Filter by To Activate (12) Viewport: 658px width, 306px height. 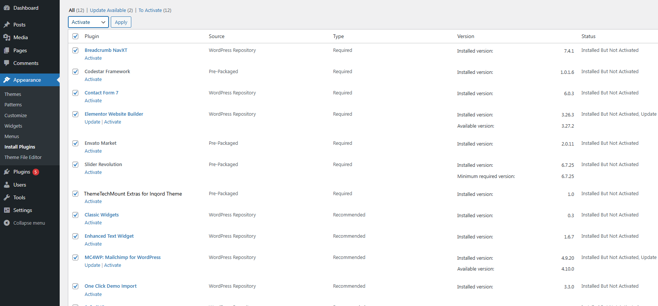(155, 10)
